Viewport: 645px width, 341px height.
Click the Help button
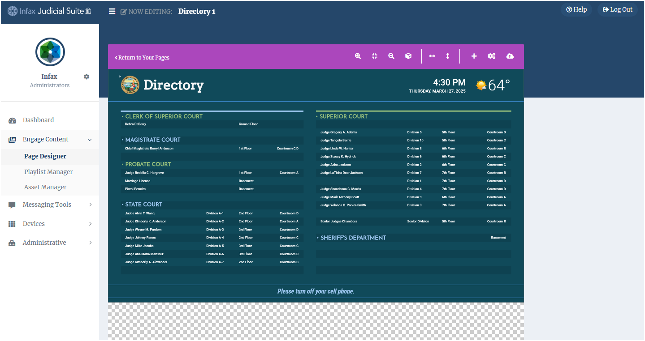pos(576,9)
